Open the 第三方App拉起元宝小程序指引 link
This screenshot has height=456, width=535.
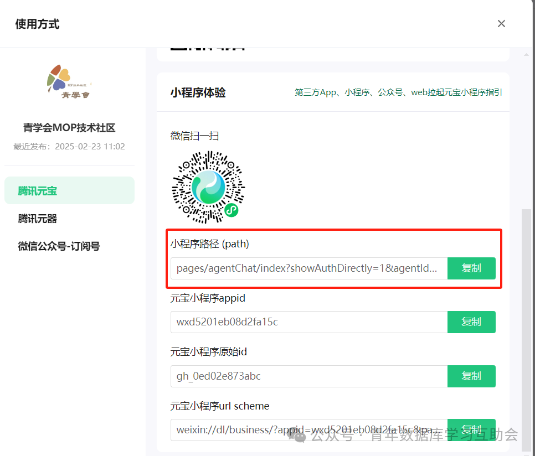[398, 92]
